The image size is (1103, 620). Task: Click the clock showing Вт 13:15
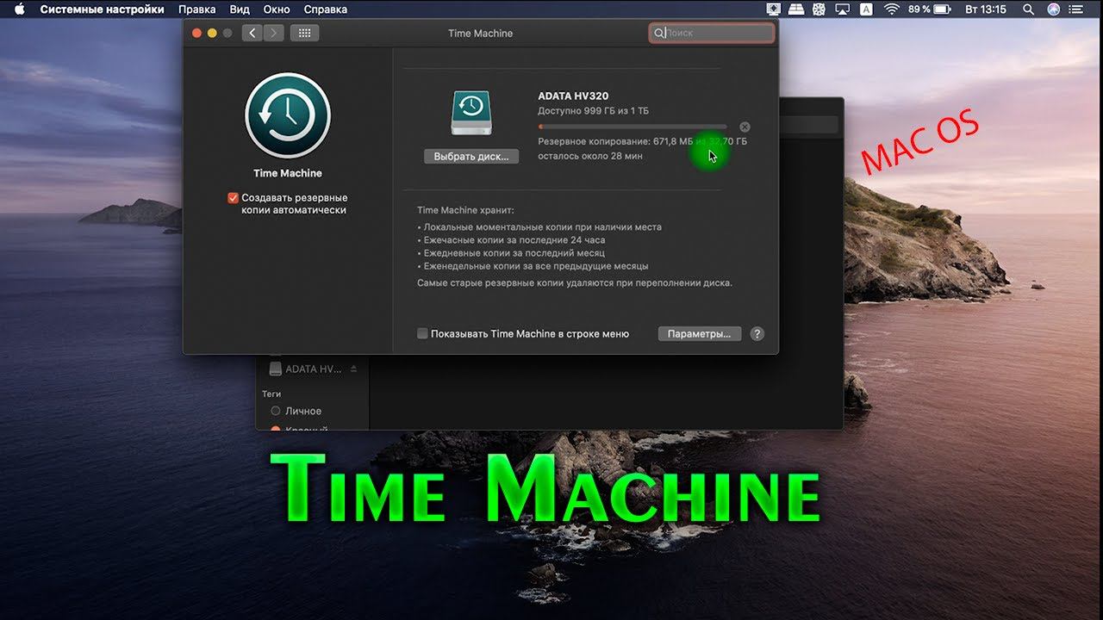[x=986, y=9]
